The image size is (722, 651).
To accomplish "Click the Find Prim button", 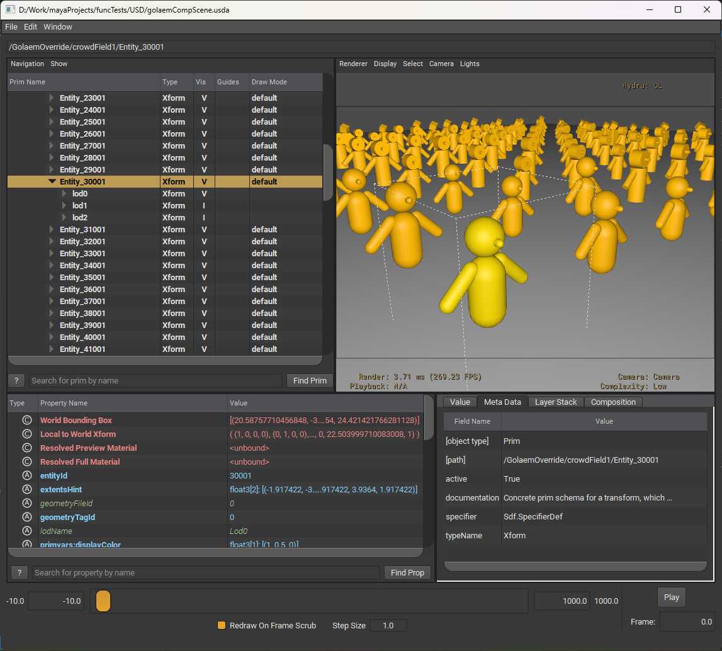I will click(310, 380).
